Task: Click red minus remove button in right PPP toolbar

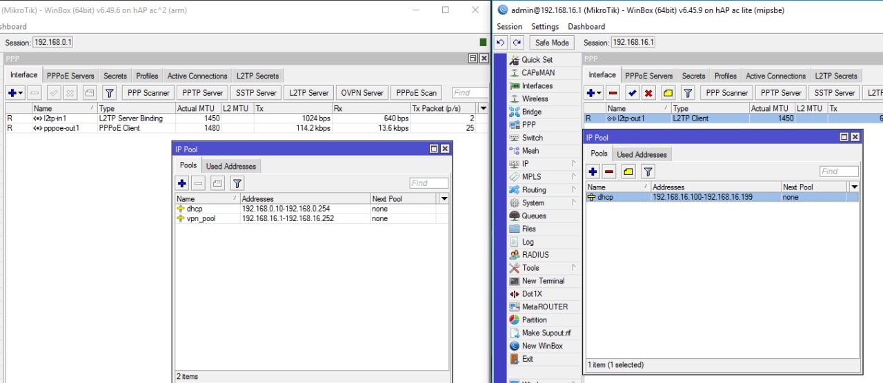Action: (613, 93)
